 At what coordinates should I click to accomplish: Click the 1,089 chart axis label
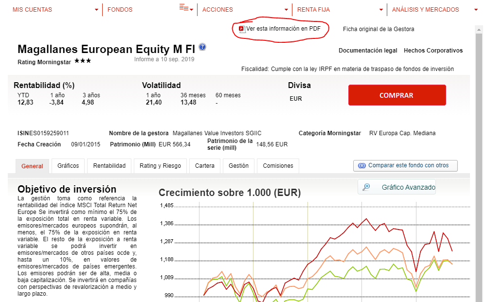pos(167,278)
